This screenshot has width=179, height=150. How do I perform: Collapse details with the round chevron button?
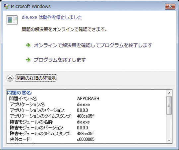[x=10, y=78]
